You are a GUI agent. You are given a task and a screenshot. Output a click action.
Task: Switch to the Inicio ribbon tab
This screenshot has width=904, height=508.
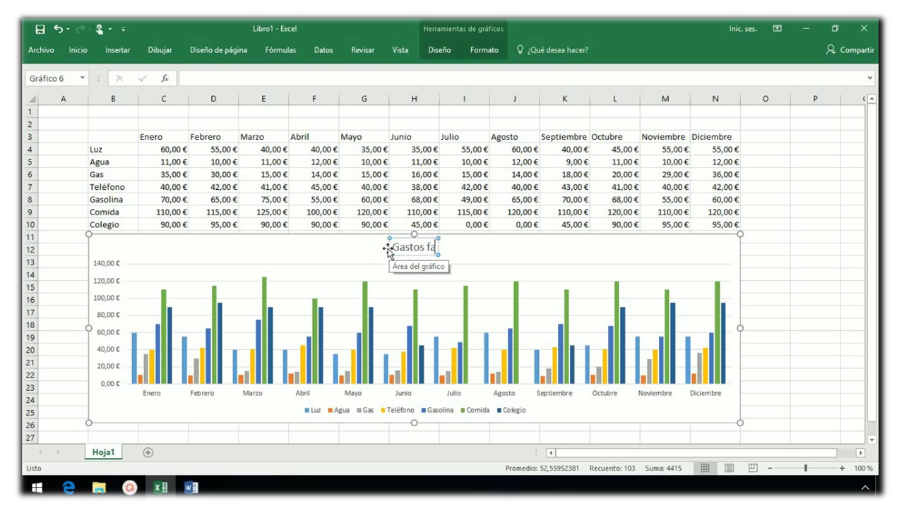78,50
